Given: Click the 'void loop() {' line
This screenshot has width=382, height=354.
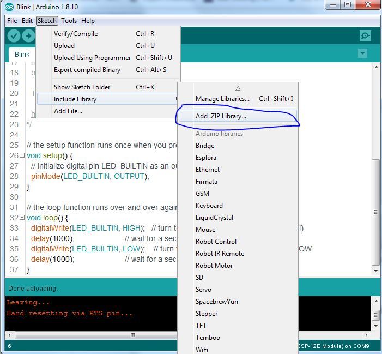Looking at the screenshot, I should click(x=47, y=218).
